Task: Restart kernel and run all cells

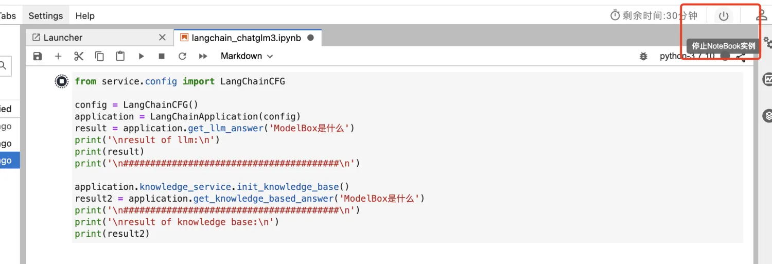Action: point(203,56)
